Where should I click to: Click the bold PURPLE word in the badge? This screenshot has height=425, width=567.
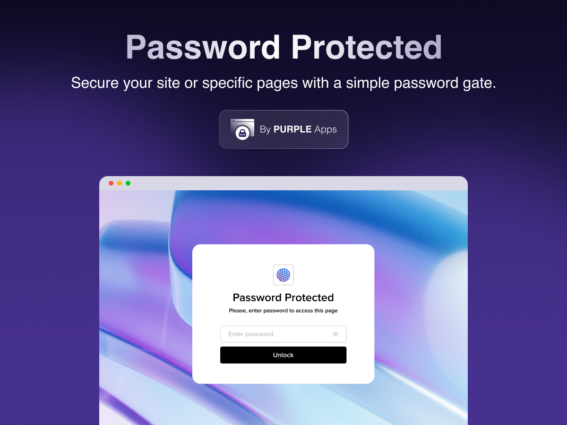coord(292,129)
